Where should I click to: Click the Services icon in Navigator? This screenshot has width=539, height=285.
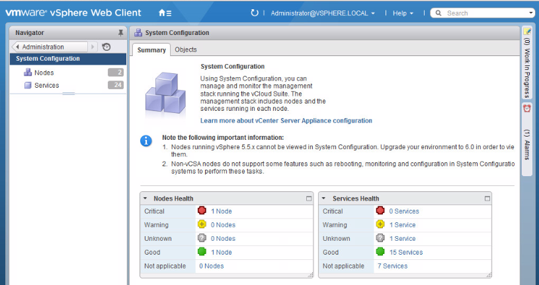pos(28,85)
